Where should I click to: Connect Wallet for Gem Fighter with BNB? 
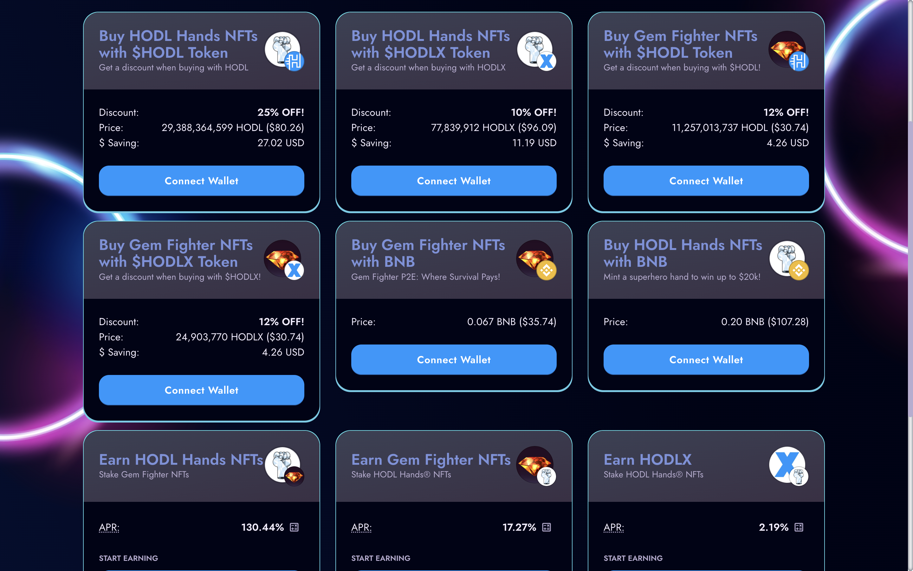454,359
